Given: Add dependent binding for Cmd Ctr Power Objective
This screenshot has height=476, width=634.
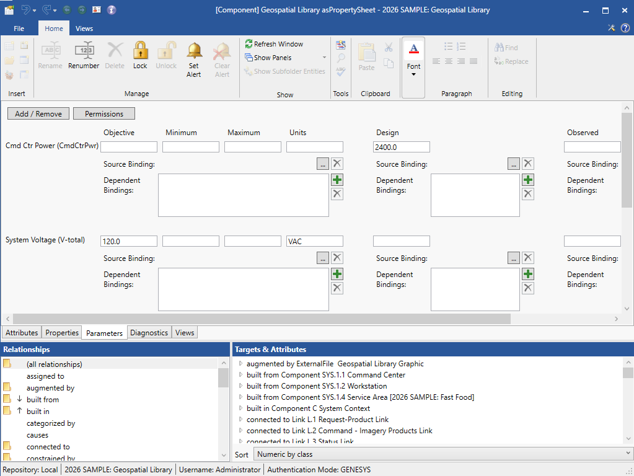Looking at the screenshot, I should pos(337,180).
